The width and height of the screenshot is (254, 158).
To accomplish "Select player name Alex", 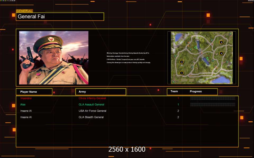I will (x=23, y=105).
